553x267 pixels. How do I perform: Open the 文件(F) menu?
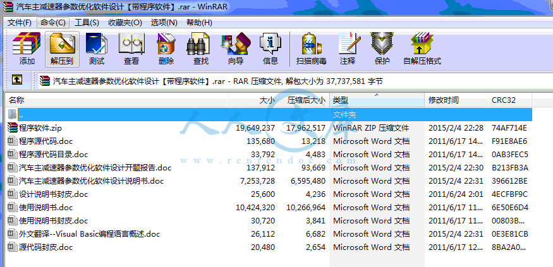20,23
